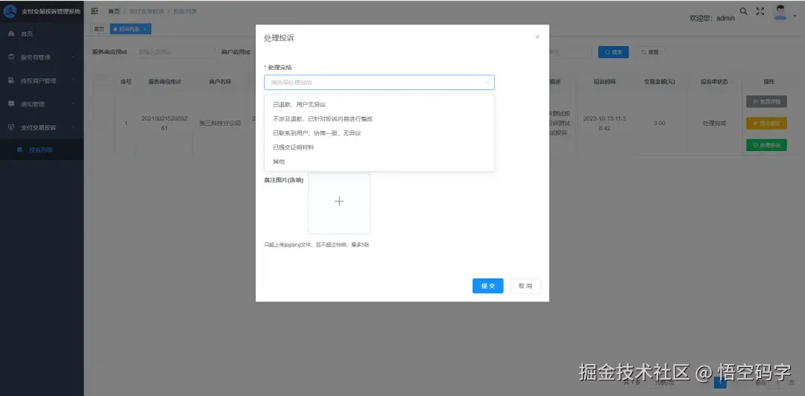Screen dimensions: 805x396
Task: Click the 服务商管理 icon in sidebar
Action: [10, 57]
